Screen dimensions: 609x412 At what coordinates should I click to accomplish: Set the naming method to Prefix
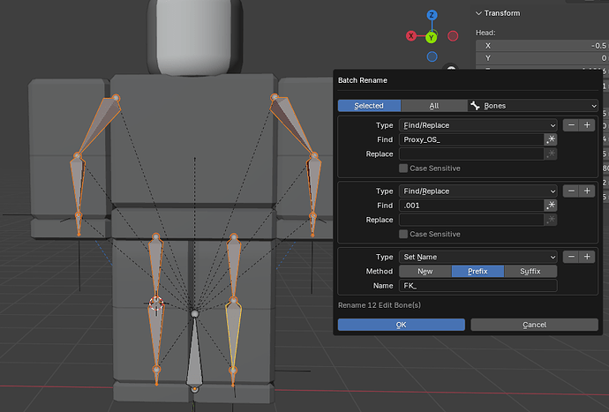pos(477,272)
